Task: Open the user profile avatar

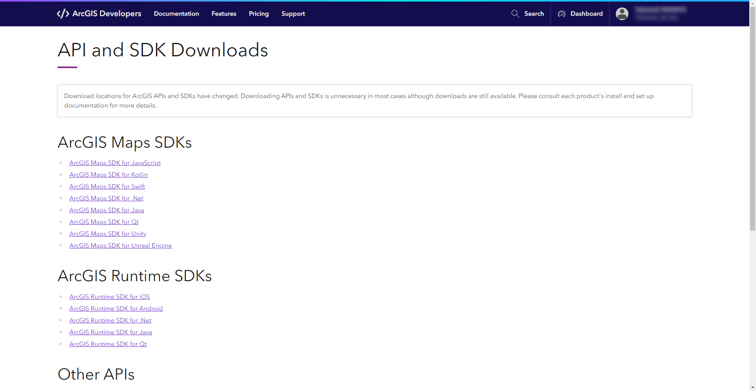Action: click(x=622, y=14)
